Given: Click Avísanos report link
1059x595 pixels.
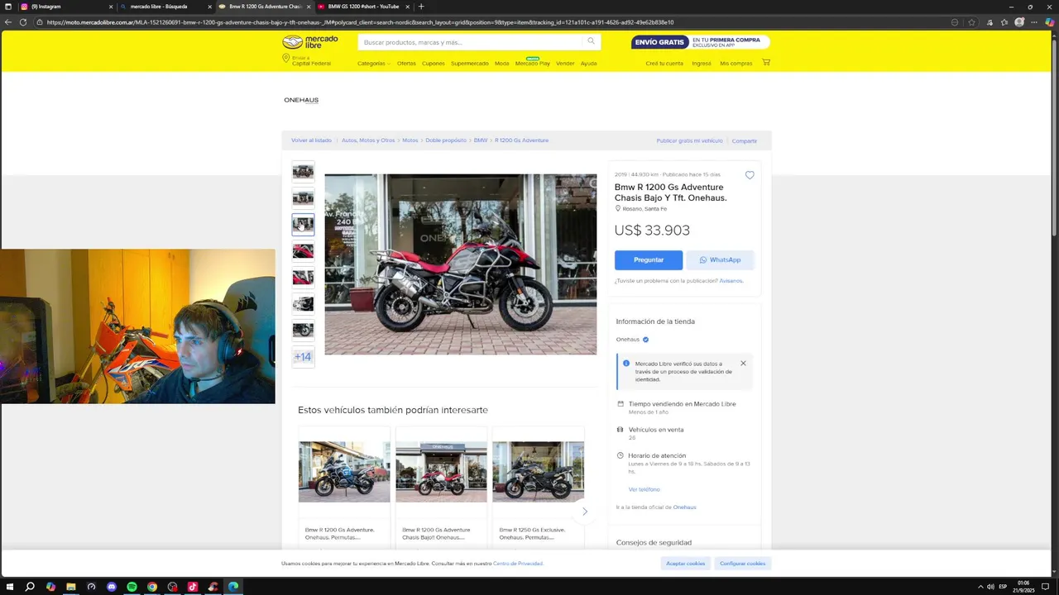Looking at the screenshot, I should point(731,281).
